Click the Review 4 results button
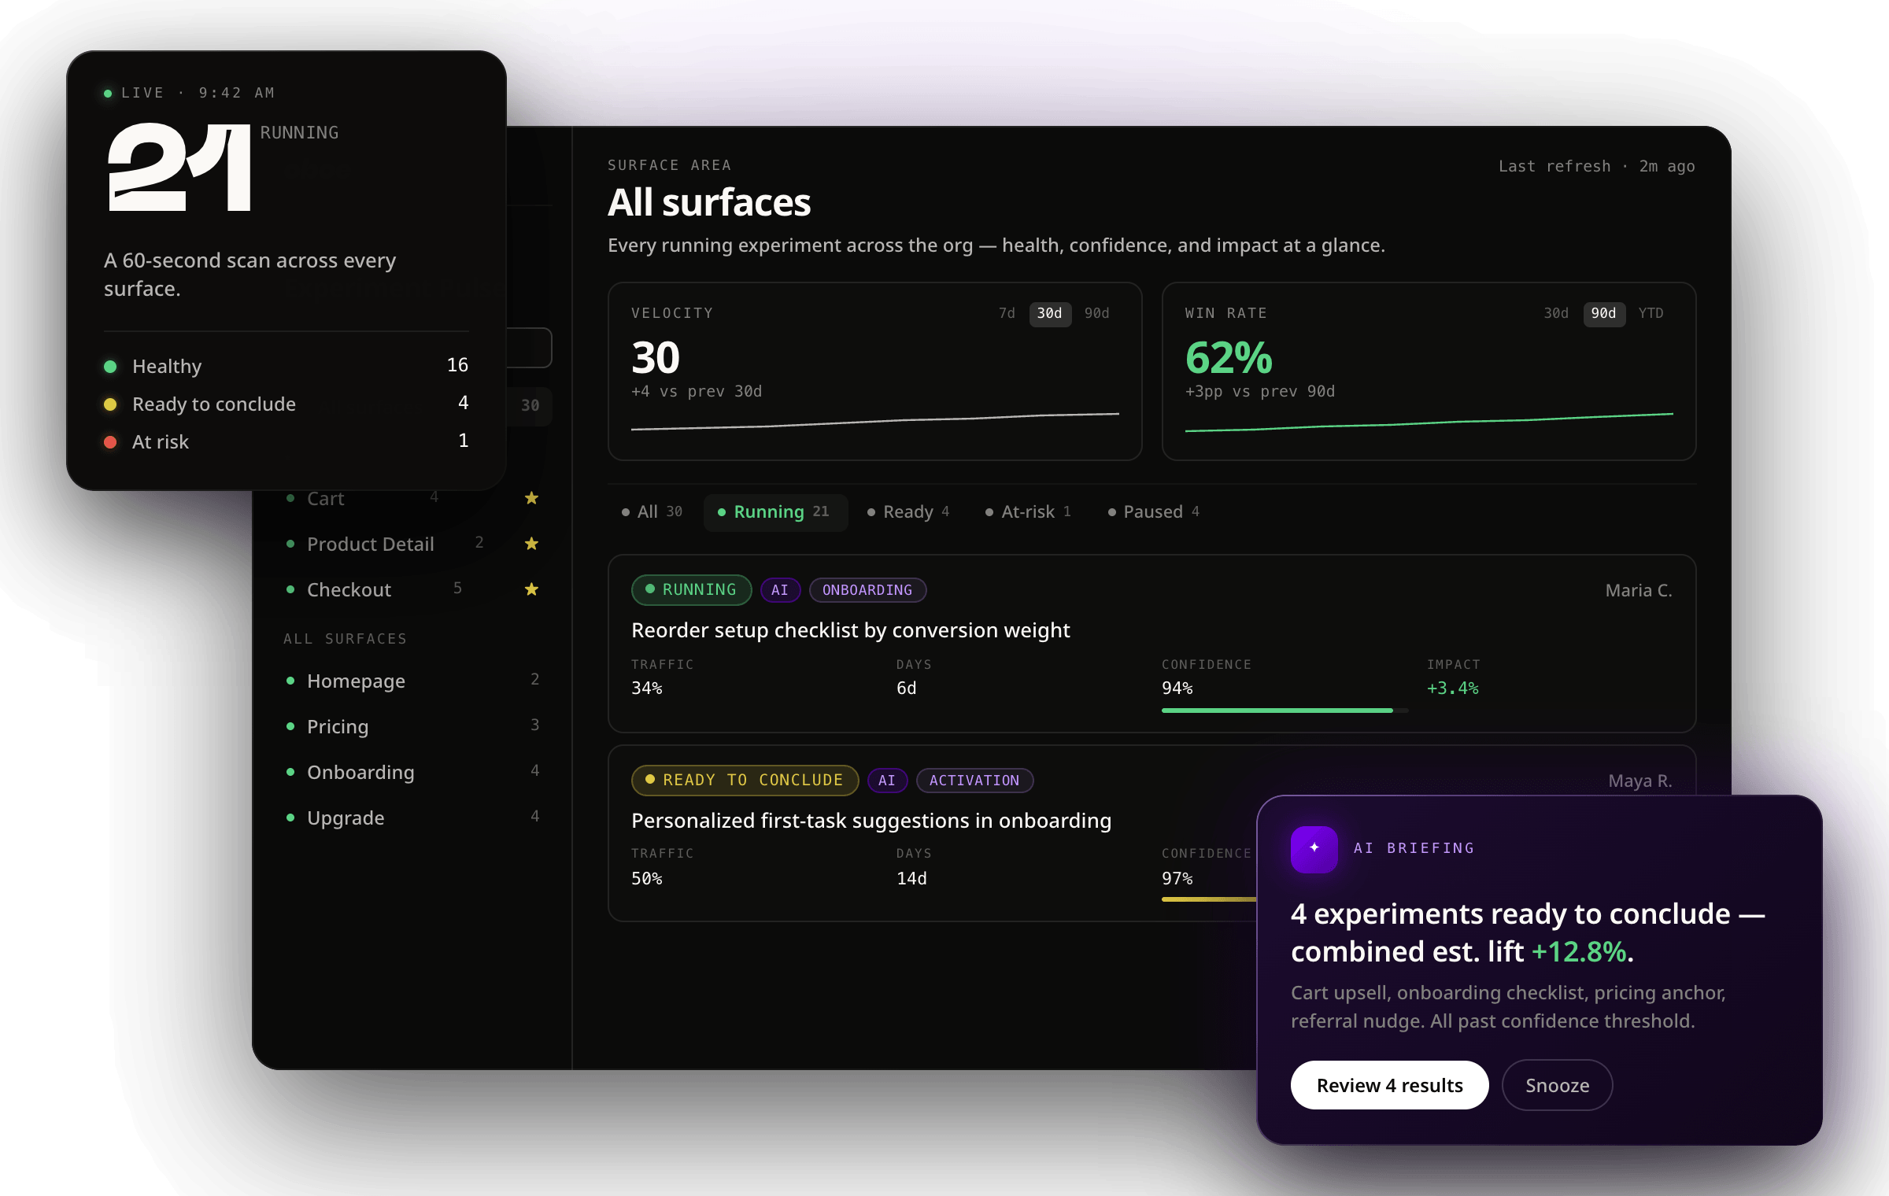 tap(1389, 1085)
